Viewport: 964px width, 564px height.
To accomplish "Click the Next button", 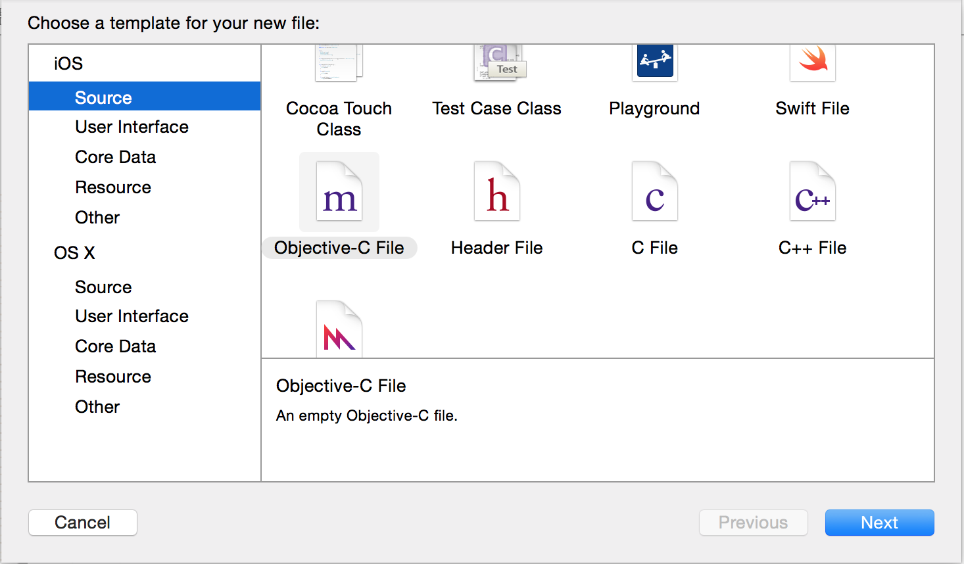I will pyautogui.click(x=880, y=523).
